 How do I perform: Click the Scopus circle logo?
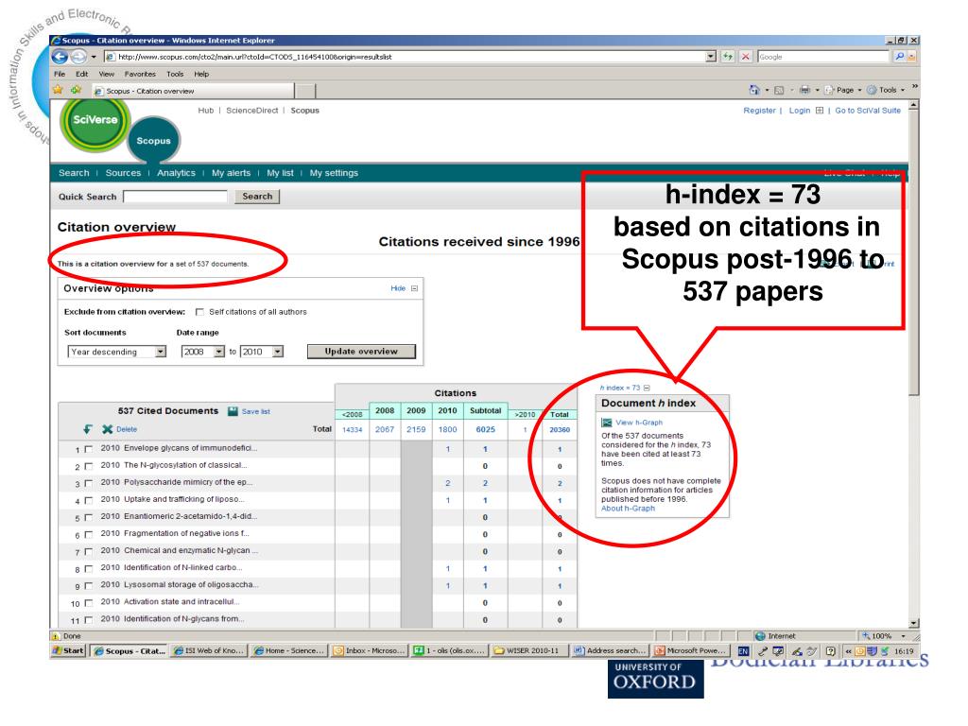(x=154, y=140)
